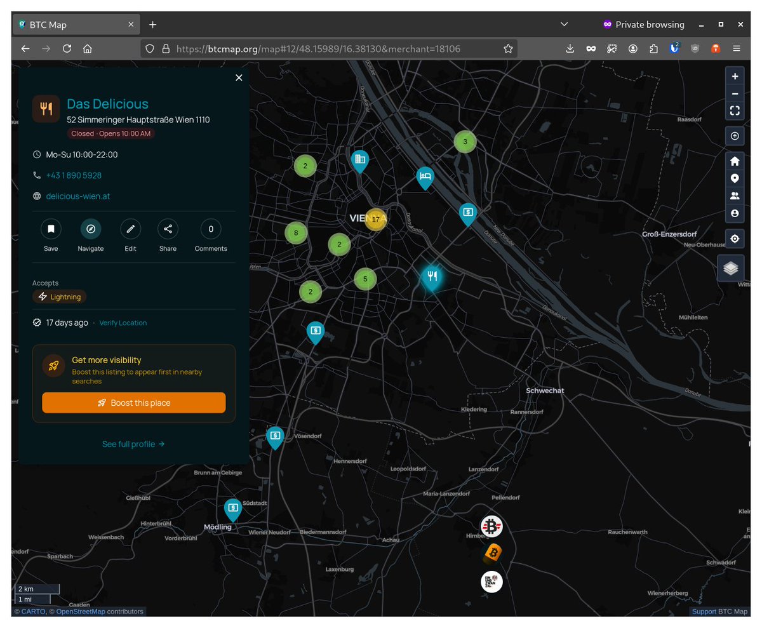Open the Firefox downloads panel

[x=570, y=48]
